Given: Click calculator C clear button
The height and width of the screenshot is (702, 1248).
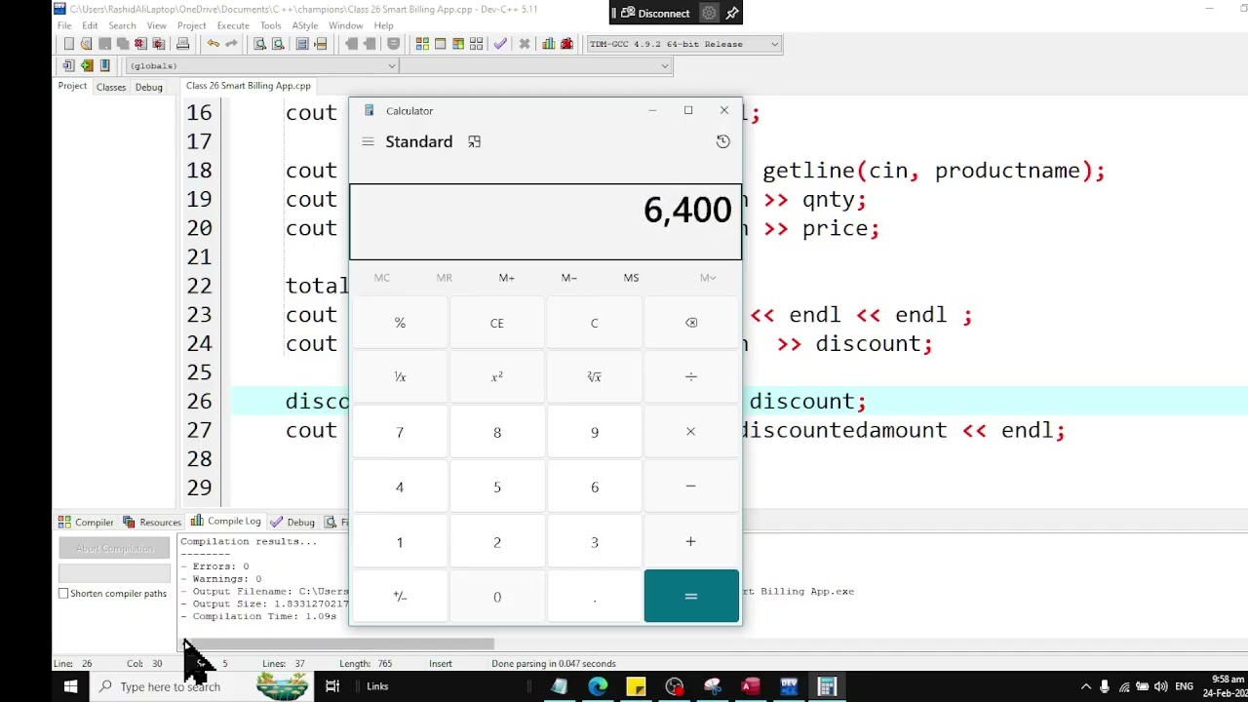Looking at the screenshot, I should click(x=594, y=323).
